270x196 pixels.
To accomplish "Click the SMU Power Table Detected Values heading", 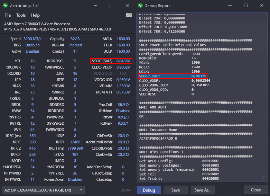I will click(173, 45).
